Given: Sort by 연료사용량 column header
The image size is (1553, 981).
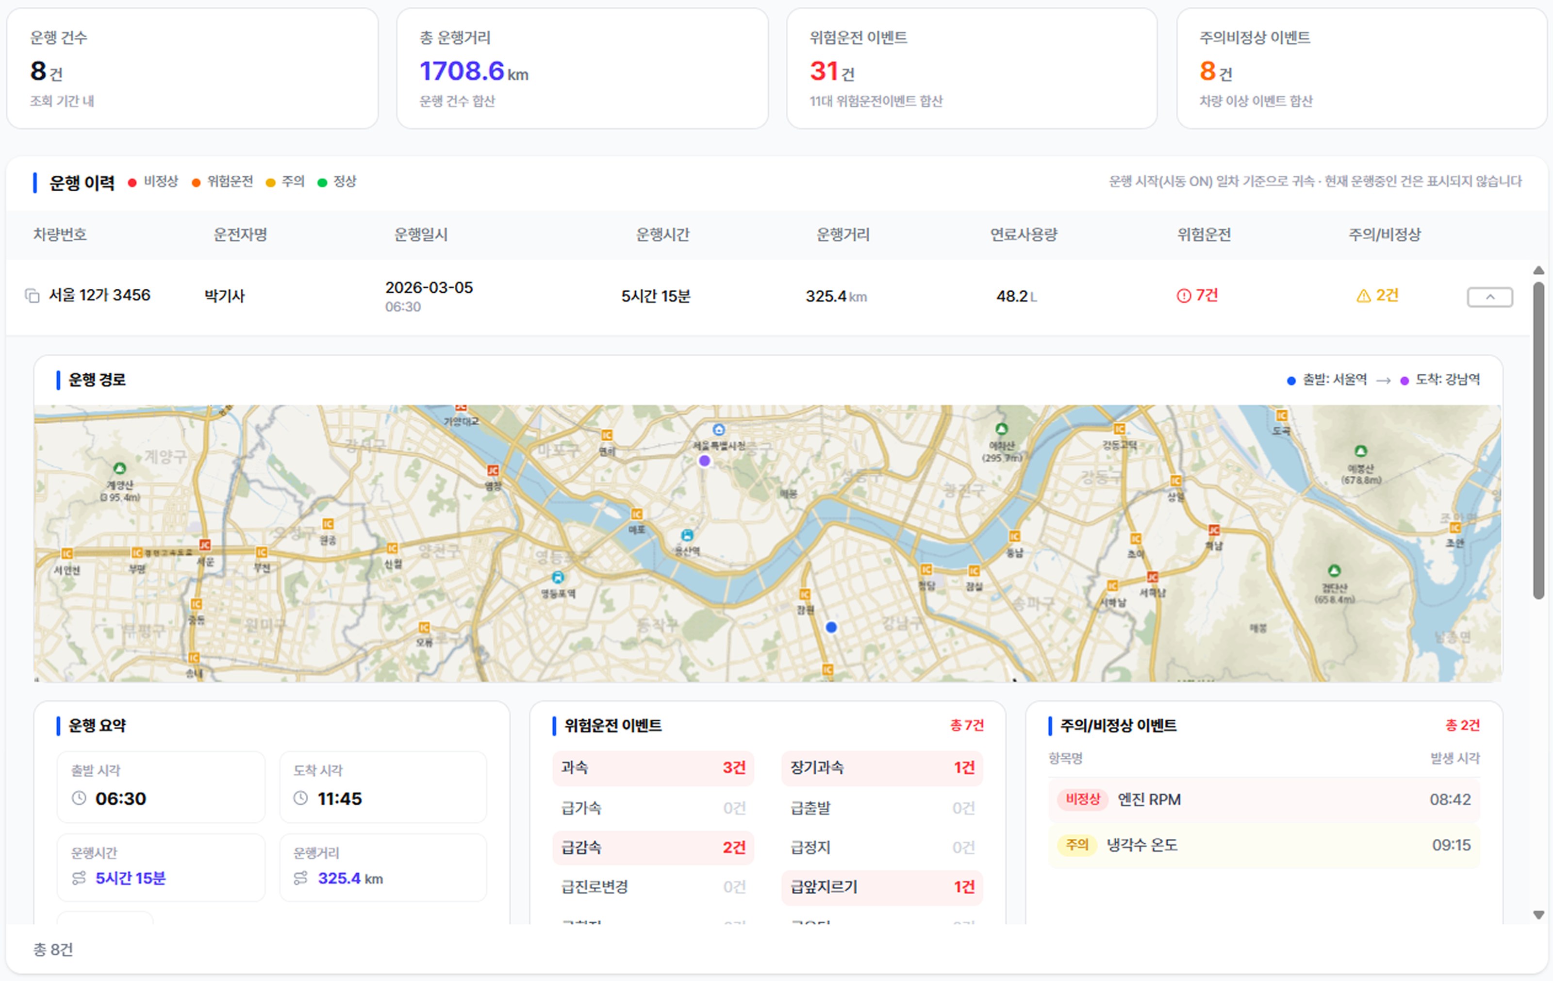Looking at the screenshot, I should click(x=1024, y=234).
